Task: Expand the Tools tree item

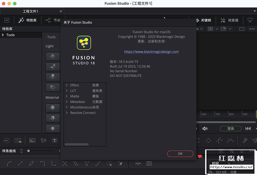Action: click(x=3, y=35)
